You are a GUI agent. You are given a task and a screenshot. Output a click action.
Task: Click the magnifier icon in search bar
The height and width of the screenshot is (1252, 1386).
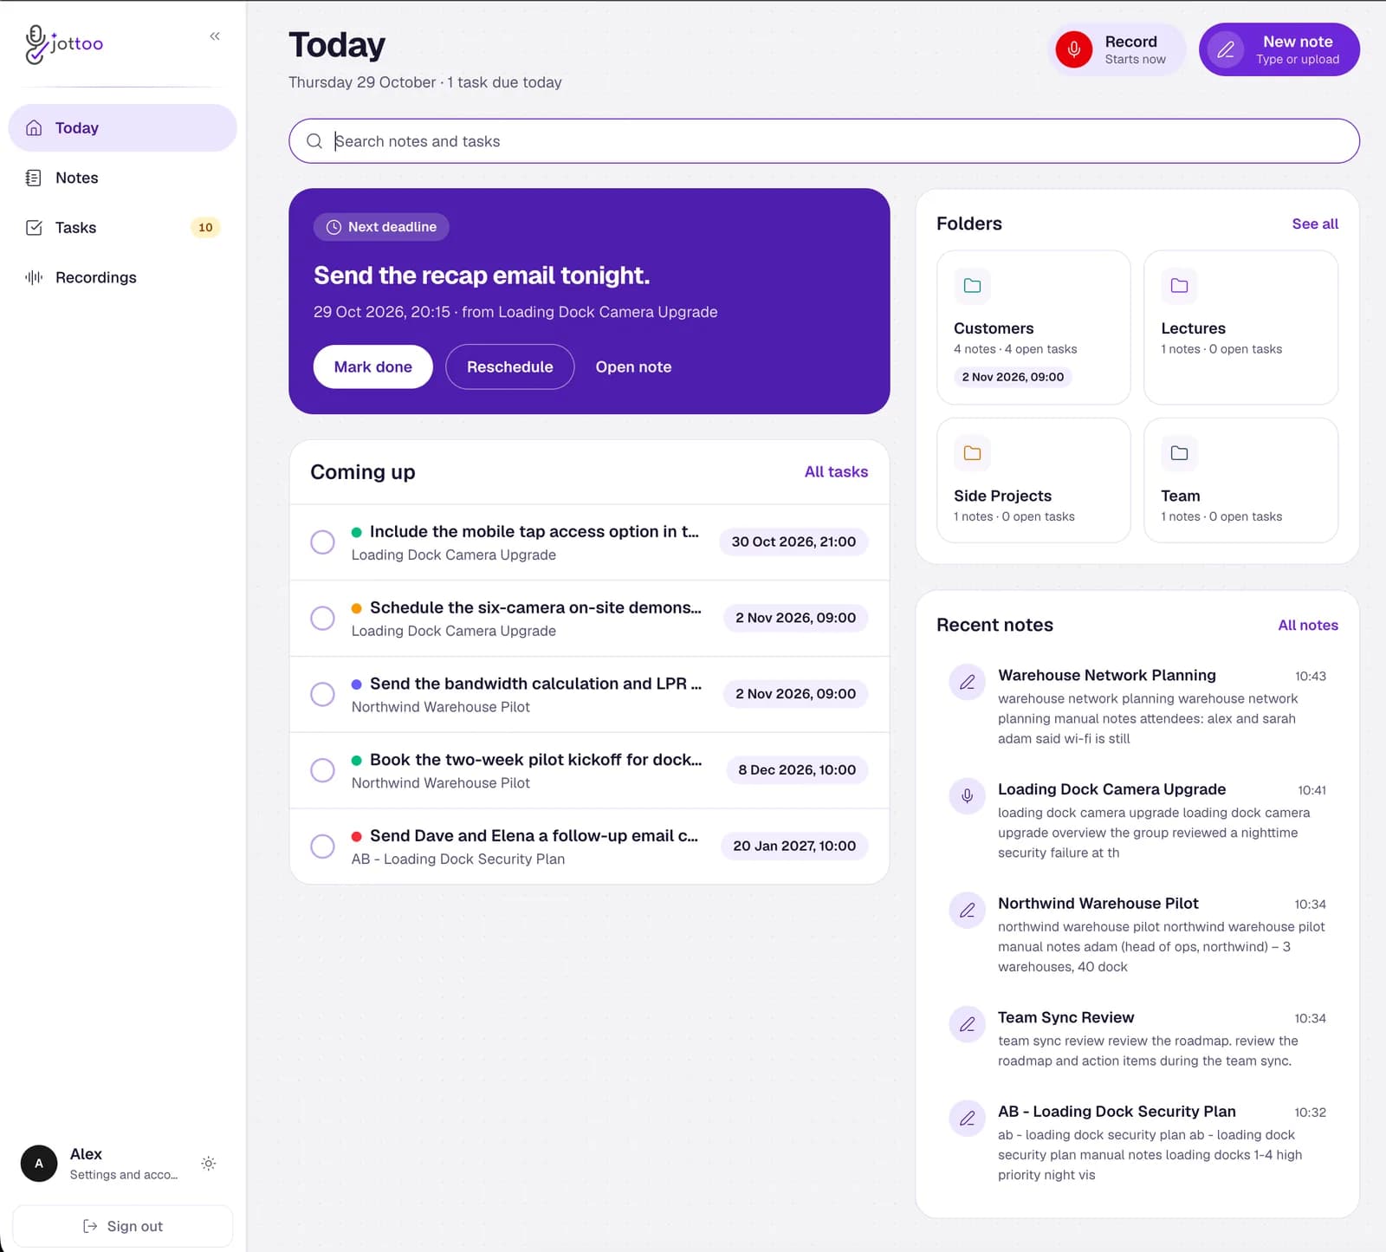tap(314, 141)
